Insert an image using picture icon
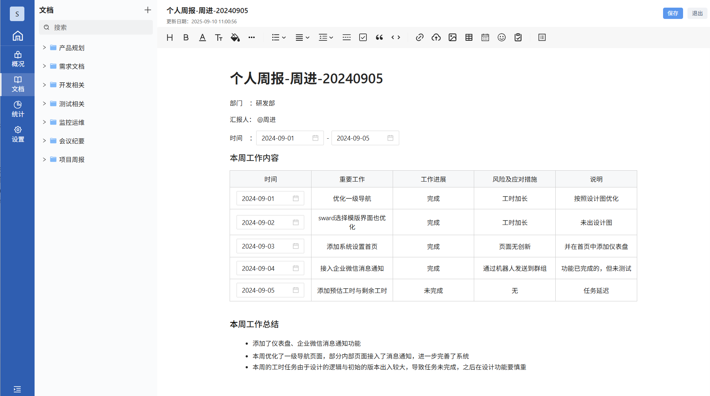The width and height of the screenshot is (710, 396). (452, 37)
